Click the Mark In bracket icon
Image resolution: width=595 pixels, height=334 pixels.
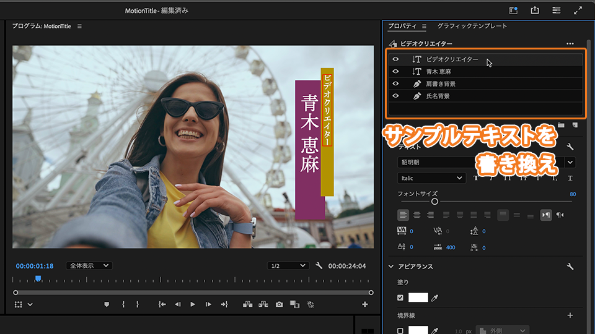(x=123, y=304)
